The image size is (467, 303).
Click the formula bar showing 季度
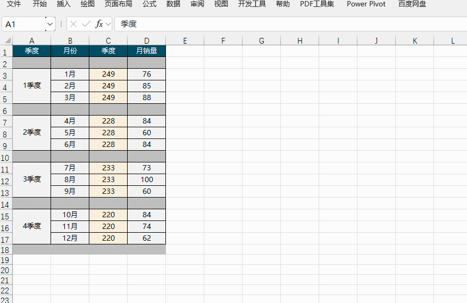click(x=291, y=24)
